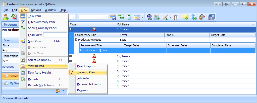Click the Q-Pulse launchpad blue sphere icon

click(212, 17)
